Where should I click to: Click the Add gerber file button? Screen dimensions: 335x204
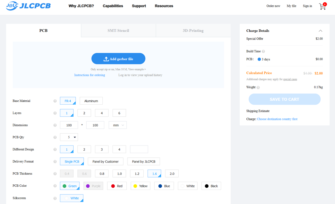(x=118, y=59)
